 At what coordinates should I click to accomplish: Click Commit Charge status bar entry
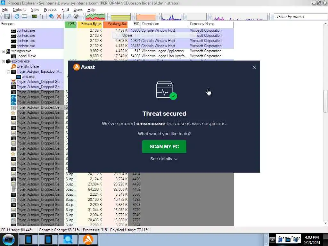click(59, 230)
